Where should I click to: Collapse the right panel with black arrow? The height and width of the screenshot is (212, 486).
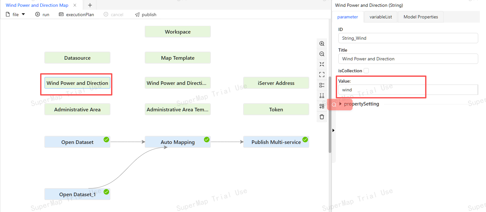click(333, 130)
